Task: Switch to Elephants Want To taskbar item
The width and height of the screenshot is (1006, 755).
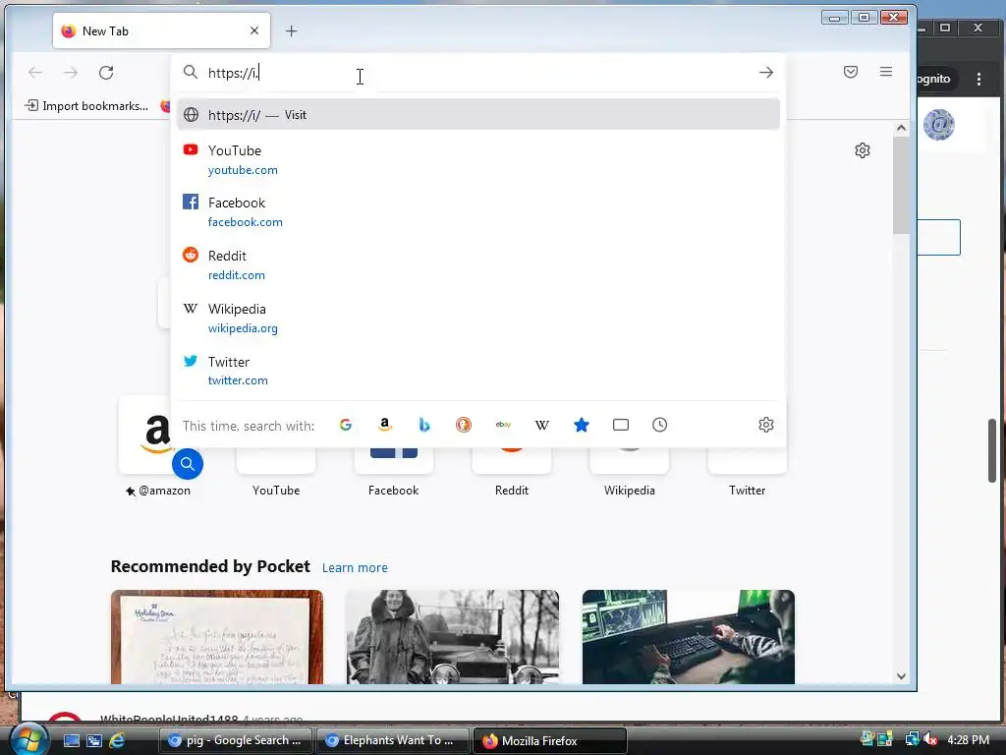Action: pyautogui.click(x=392, y=740)
